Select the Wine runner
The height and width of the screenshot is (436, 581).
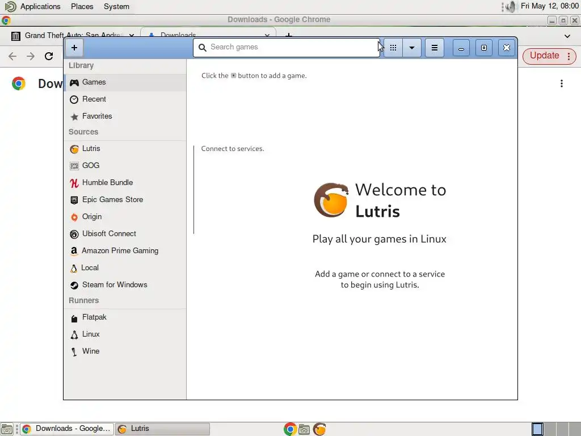125,351
